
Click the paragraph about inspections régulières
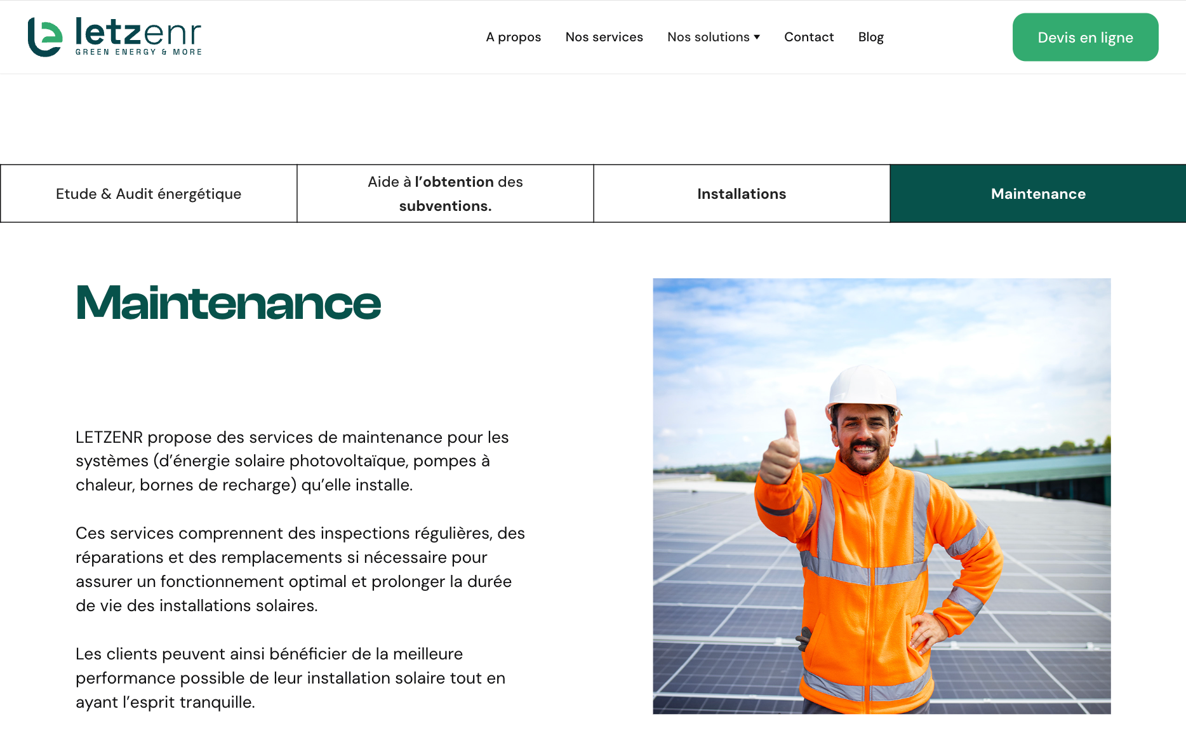(x=300, y=569)
